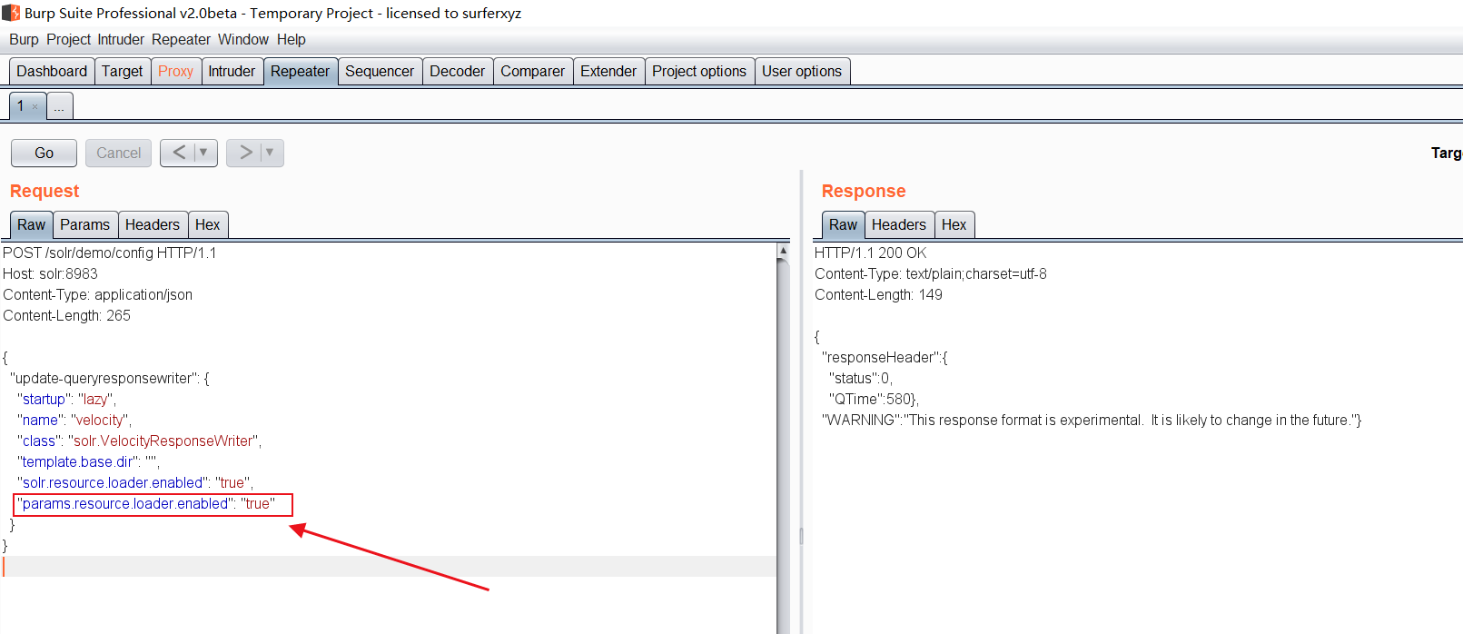Show the Request Raw view
The width and height of the screenshot is (1463, 634).
[x=31, y=224]
